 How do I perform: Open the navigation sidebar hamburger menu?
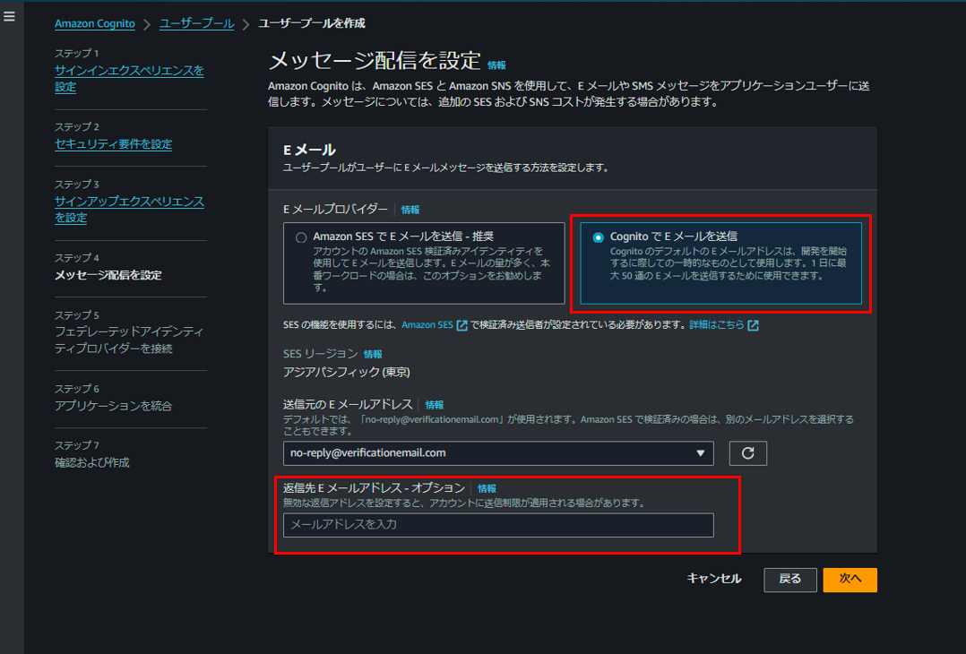[10, 15]
